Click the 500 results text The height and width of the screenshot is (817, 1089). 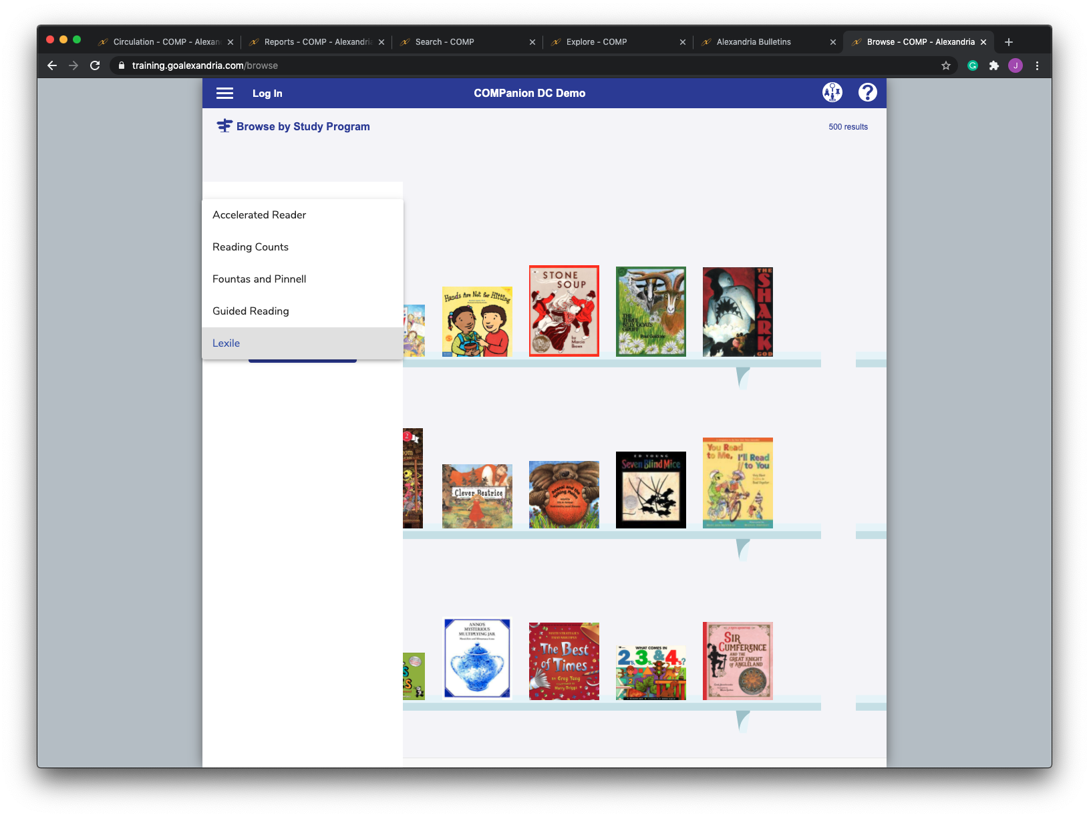[848, 127]
